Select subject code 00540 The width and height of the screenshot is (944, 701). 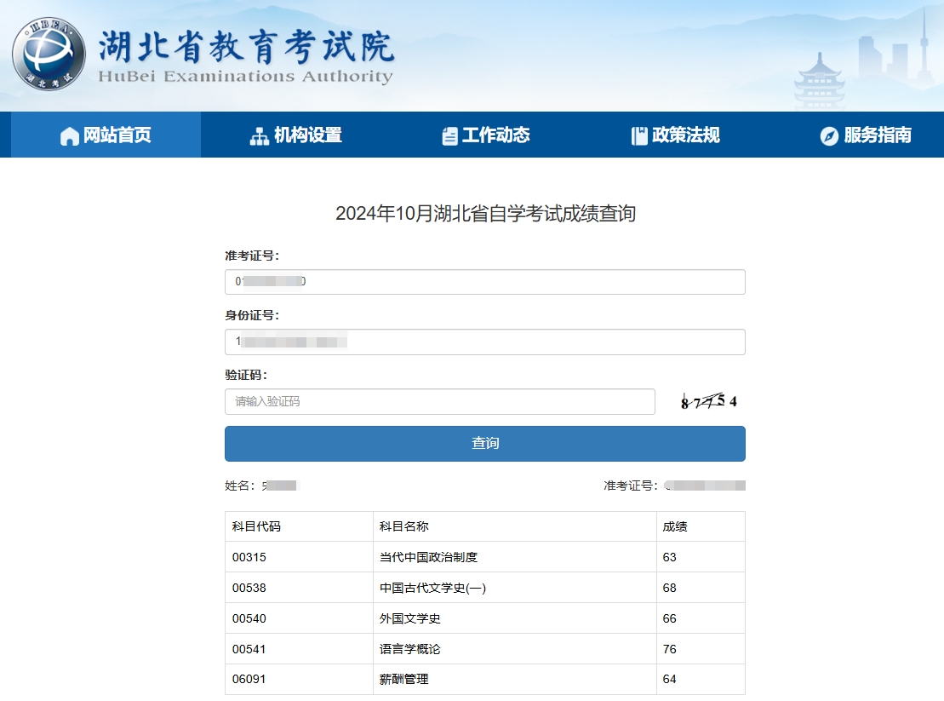249,618
